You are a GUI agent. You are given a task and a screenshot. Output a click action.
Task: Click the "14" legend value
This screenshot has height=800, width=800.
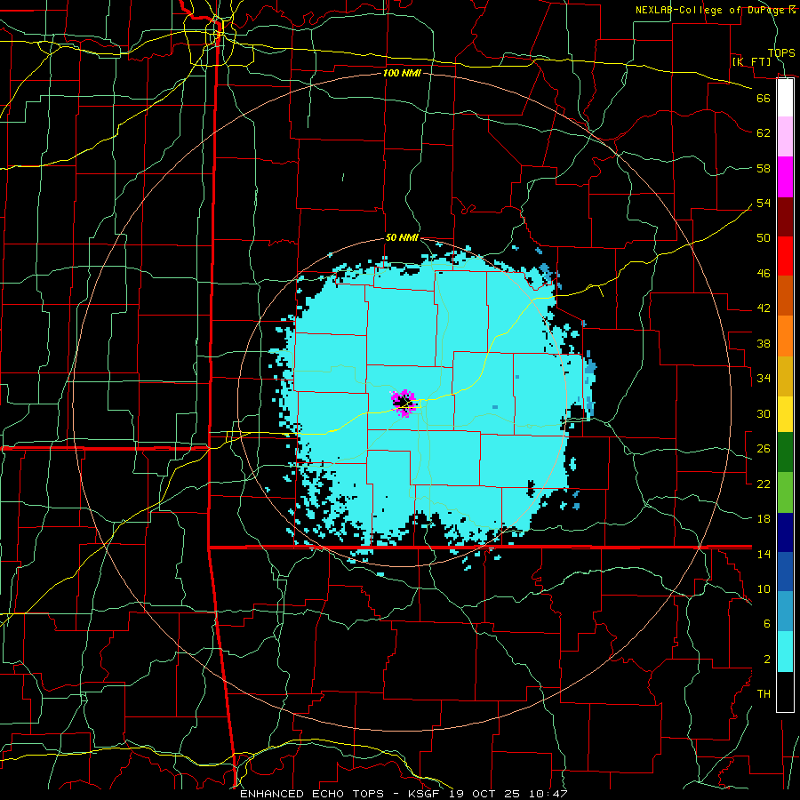coord(764,554)
